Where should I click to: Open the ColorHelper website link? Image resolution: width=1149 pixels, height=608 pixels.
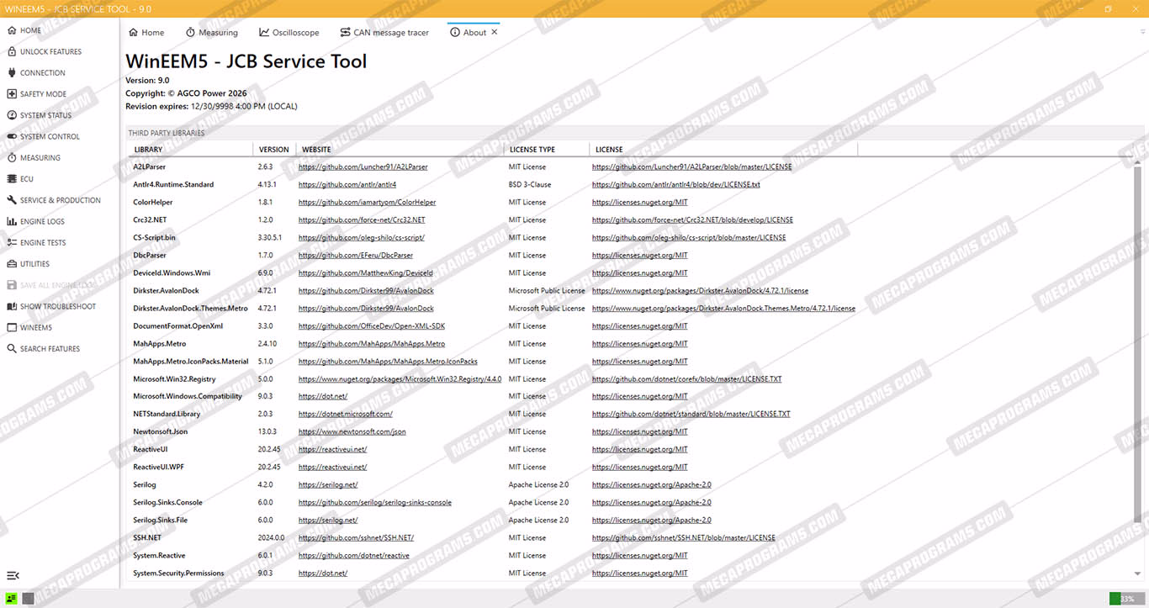click(x=367, y=202)
